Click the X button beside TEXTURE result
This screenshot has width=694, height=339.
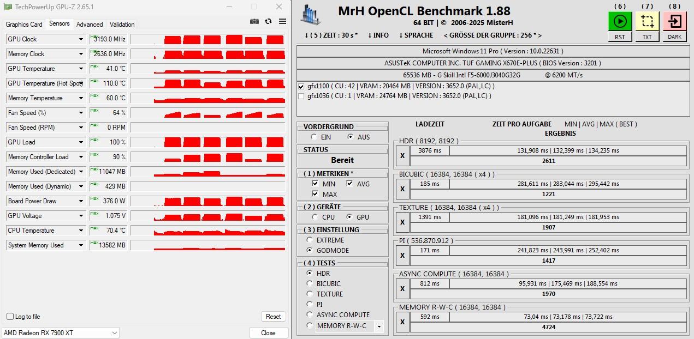pyautogui.click(x=402, y=222)
